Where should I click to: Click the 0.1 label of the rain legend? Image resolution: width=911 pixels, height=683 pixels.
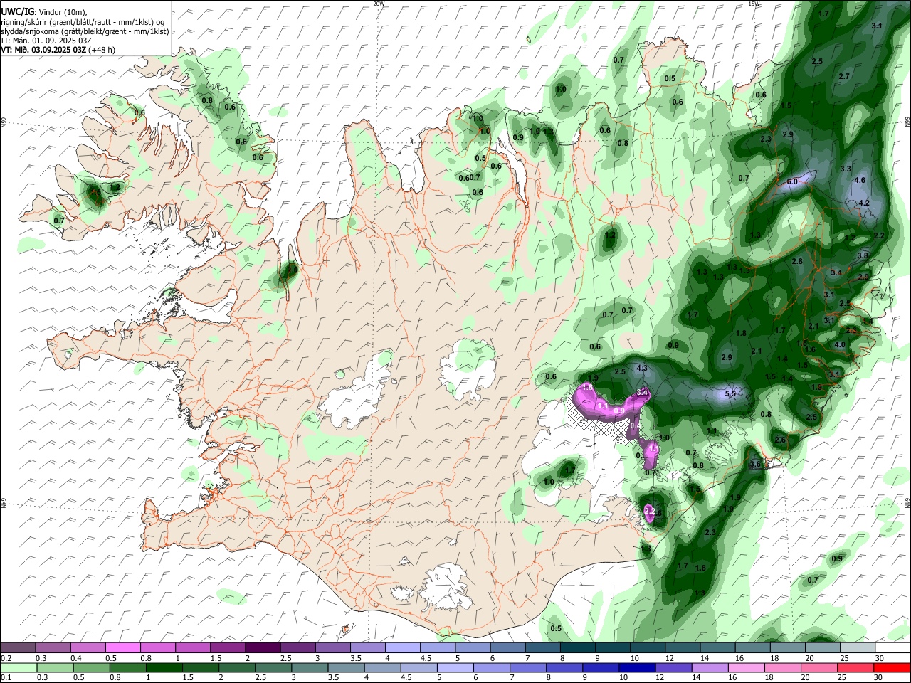[x=6, y=677]
